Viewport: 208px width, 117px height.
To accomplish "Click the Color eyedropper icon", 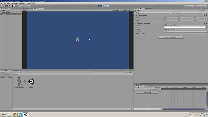I will [207, 27].
